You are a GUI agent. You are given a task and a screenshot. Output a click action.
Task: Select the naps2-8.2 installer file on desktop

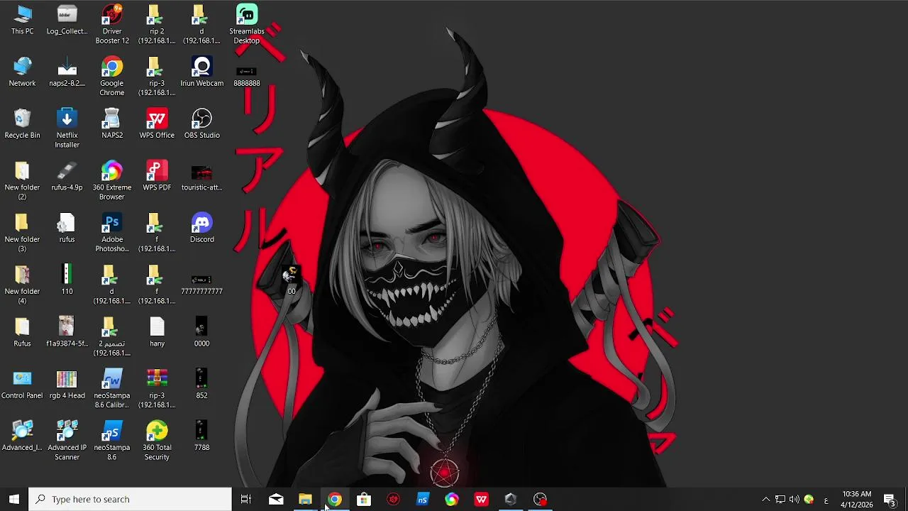click(x=67, y=72)
